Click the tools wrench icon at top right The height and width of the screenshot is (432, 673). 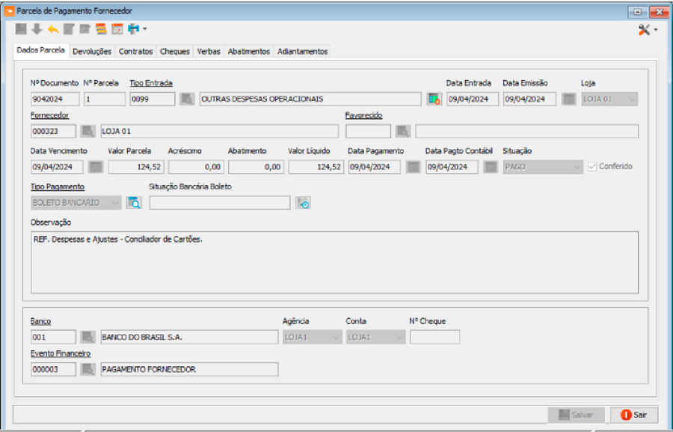(644, 29)
